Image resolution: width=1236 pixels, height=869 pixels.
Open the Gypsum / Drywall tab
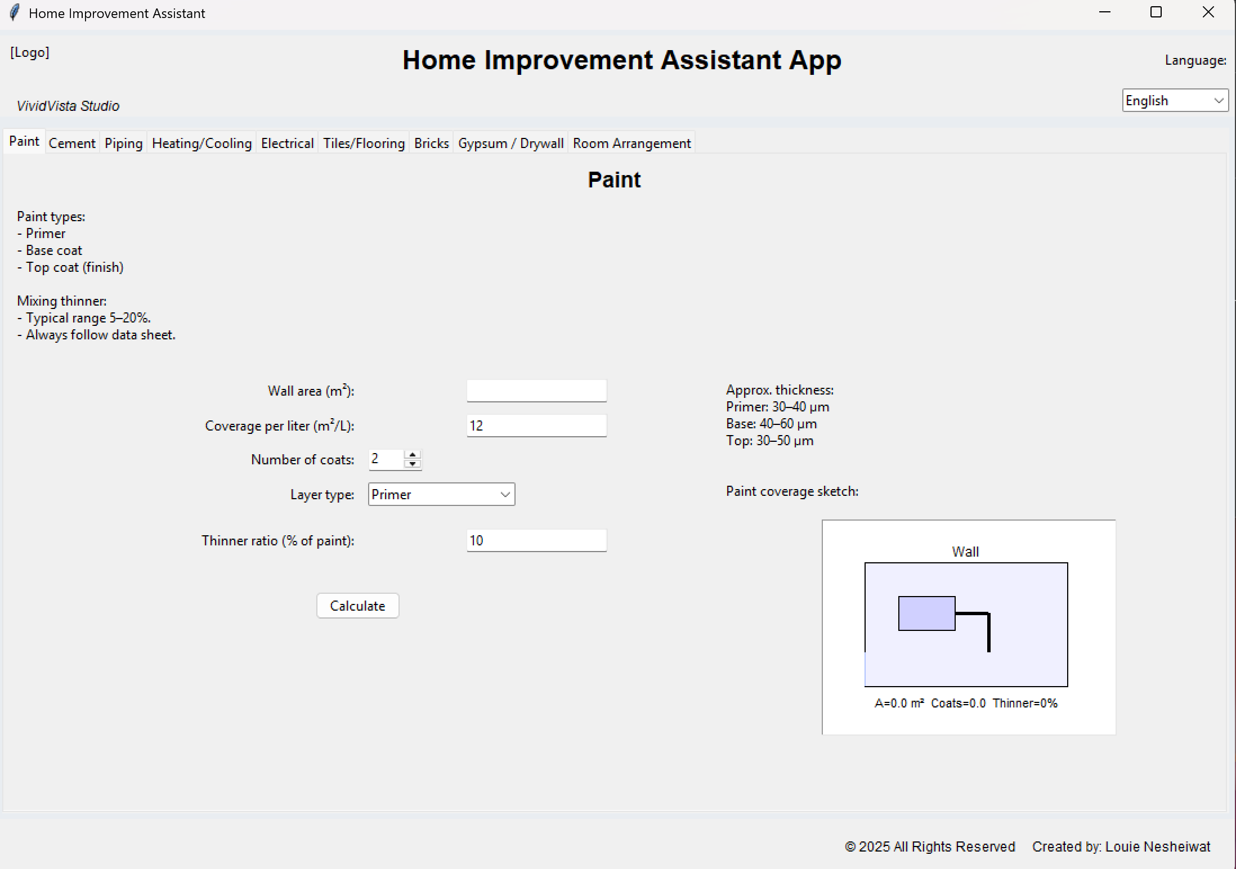click(x=510, y=142)
